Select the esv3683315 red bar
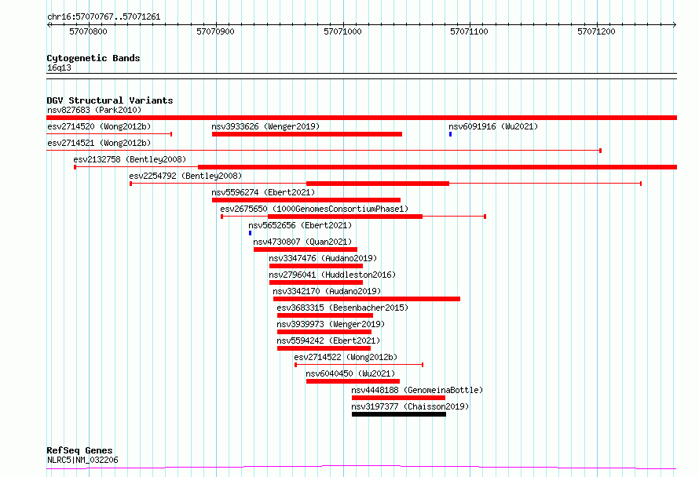 (x=325, y=315)
